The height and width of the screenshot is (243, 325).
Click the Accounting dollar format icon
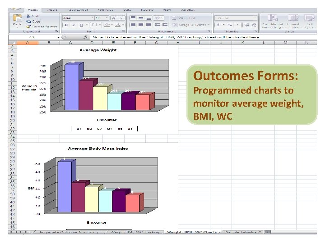218,25
